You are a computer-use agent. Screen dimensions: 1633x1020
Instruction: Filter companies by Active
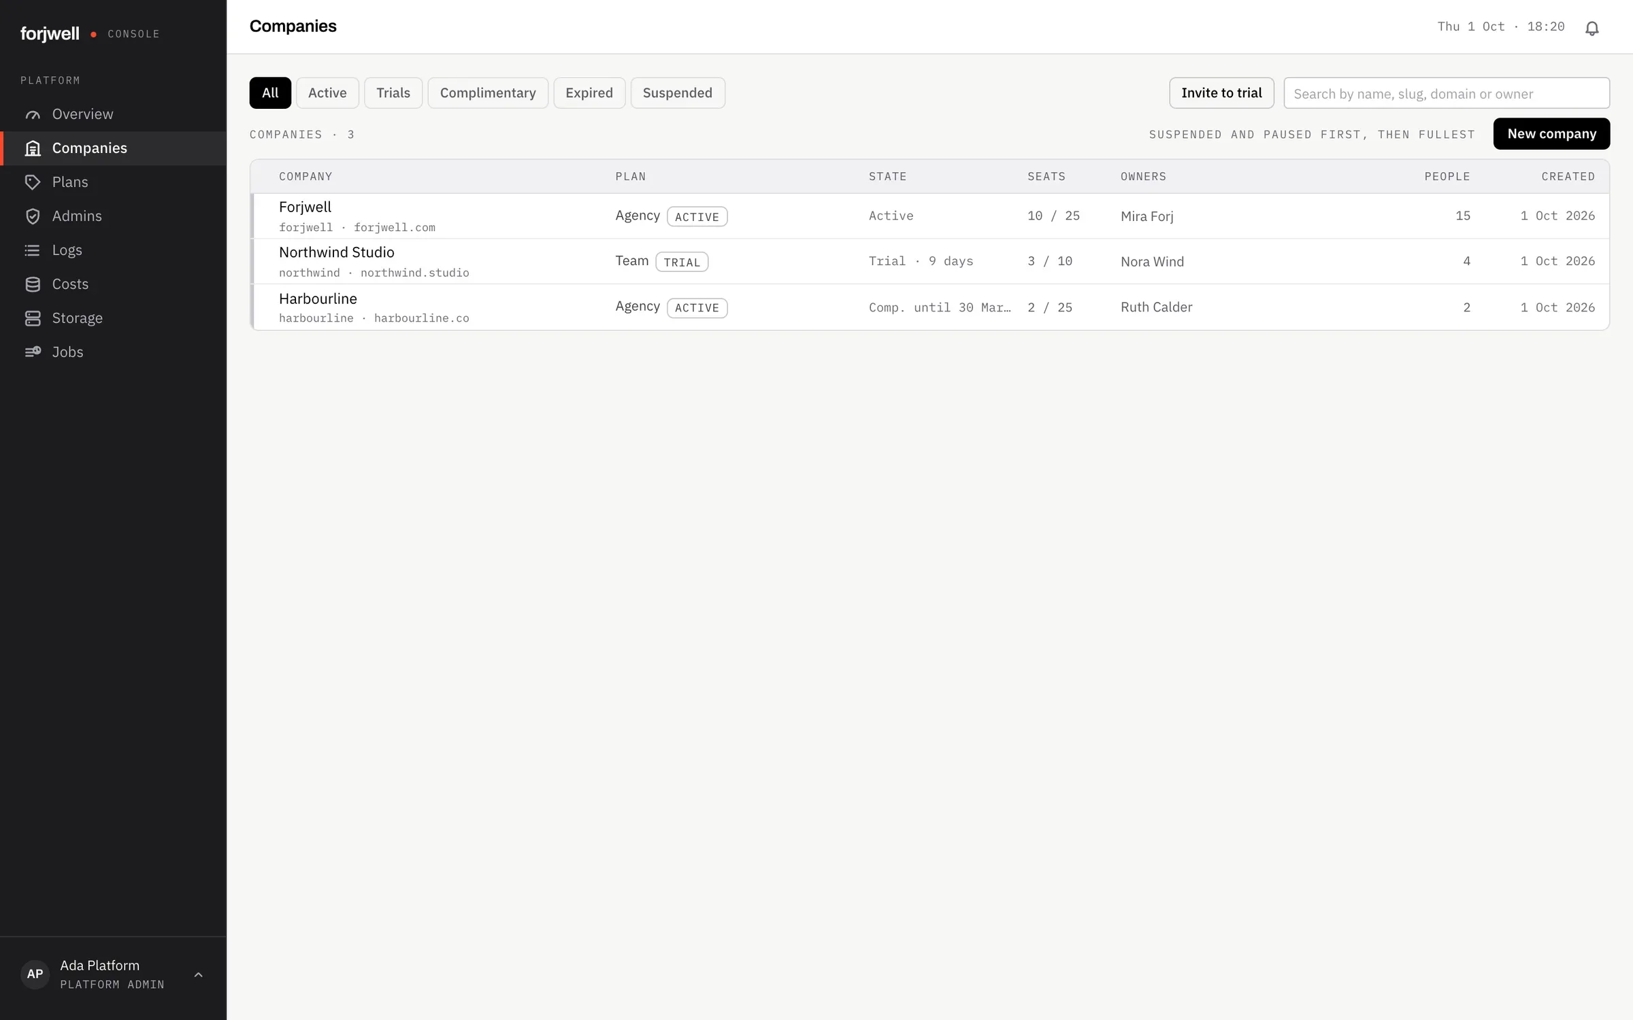click(x=327, y=93)
